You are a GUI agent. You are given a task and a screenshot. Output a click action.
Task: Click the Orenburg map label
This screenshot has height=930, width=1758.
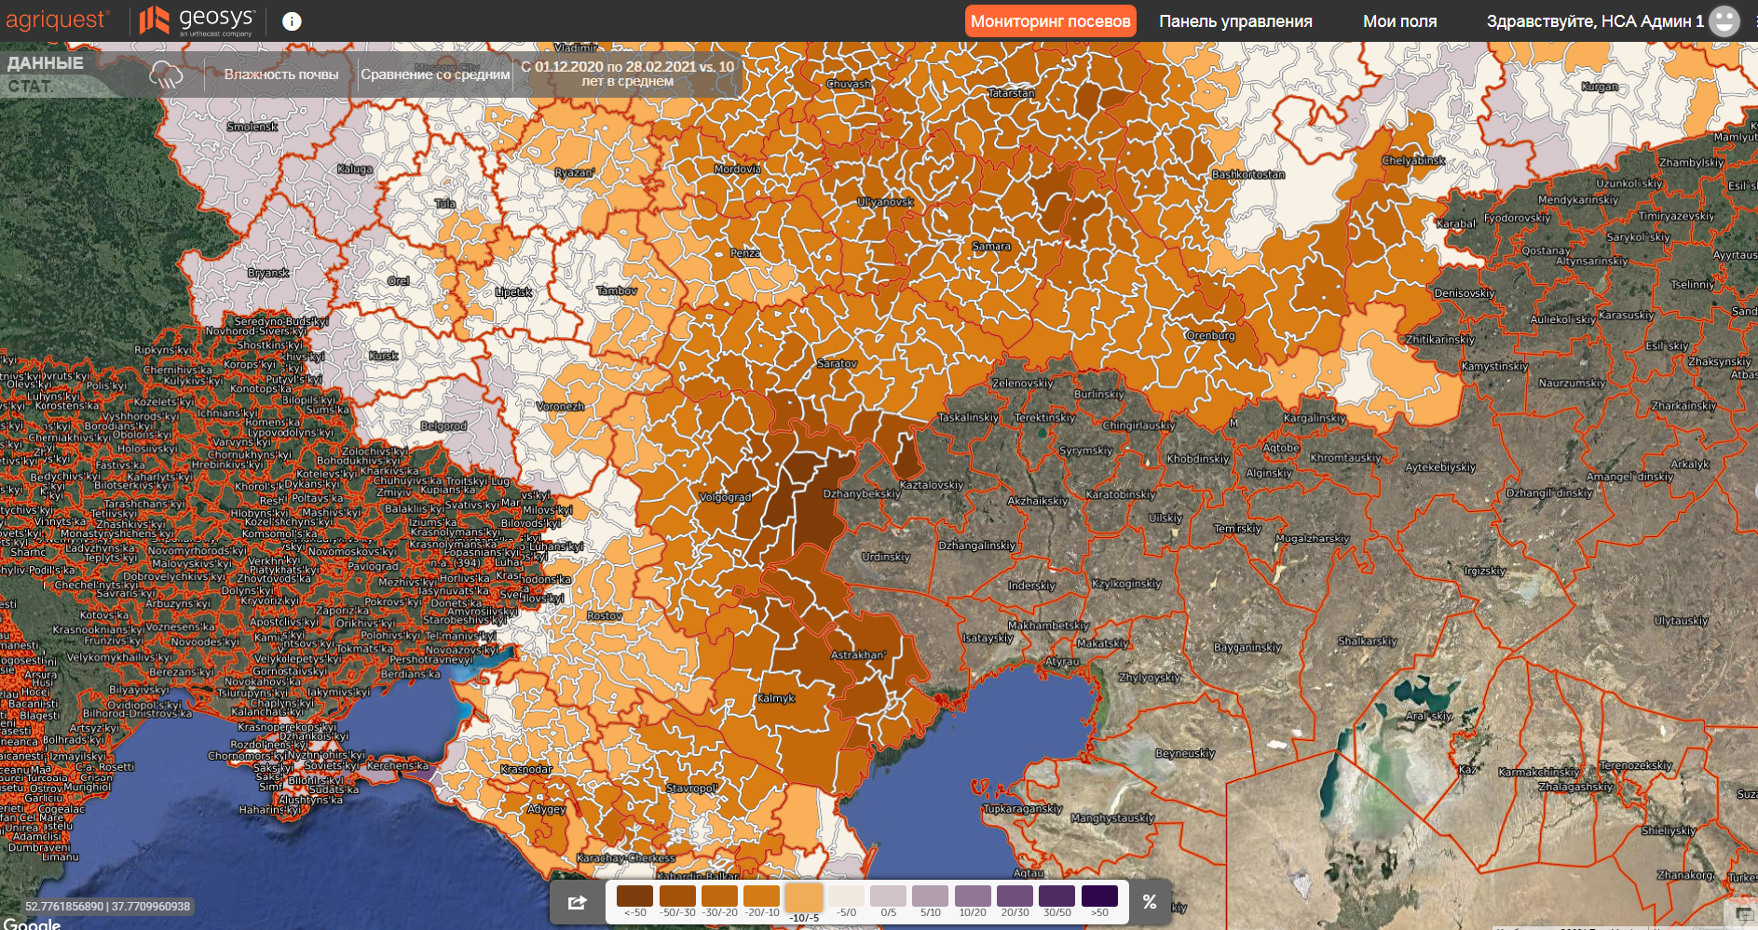click(x=1210, y=335)
